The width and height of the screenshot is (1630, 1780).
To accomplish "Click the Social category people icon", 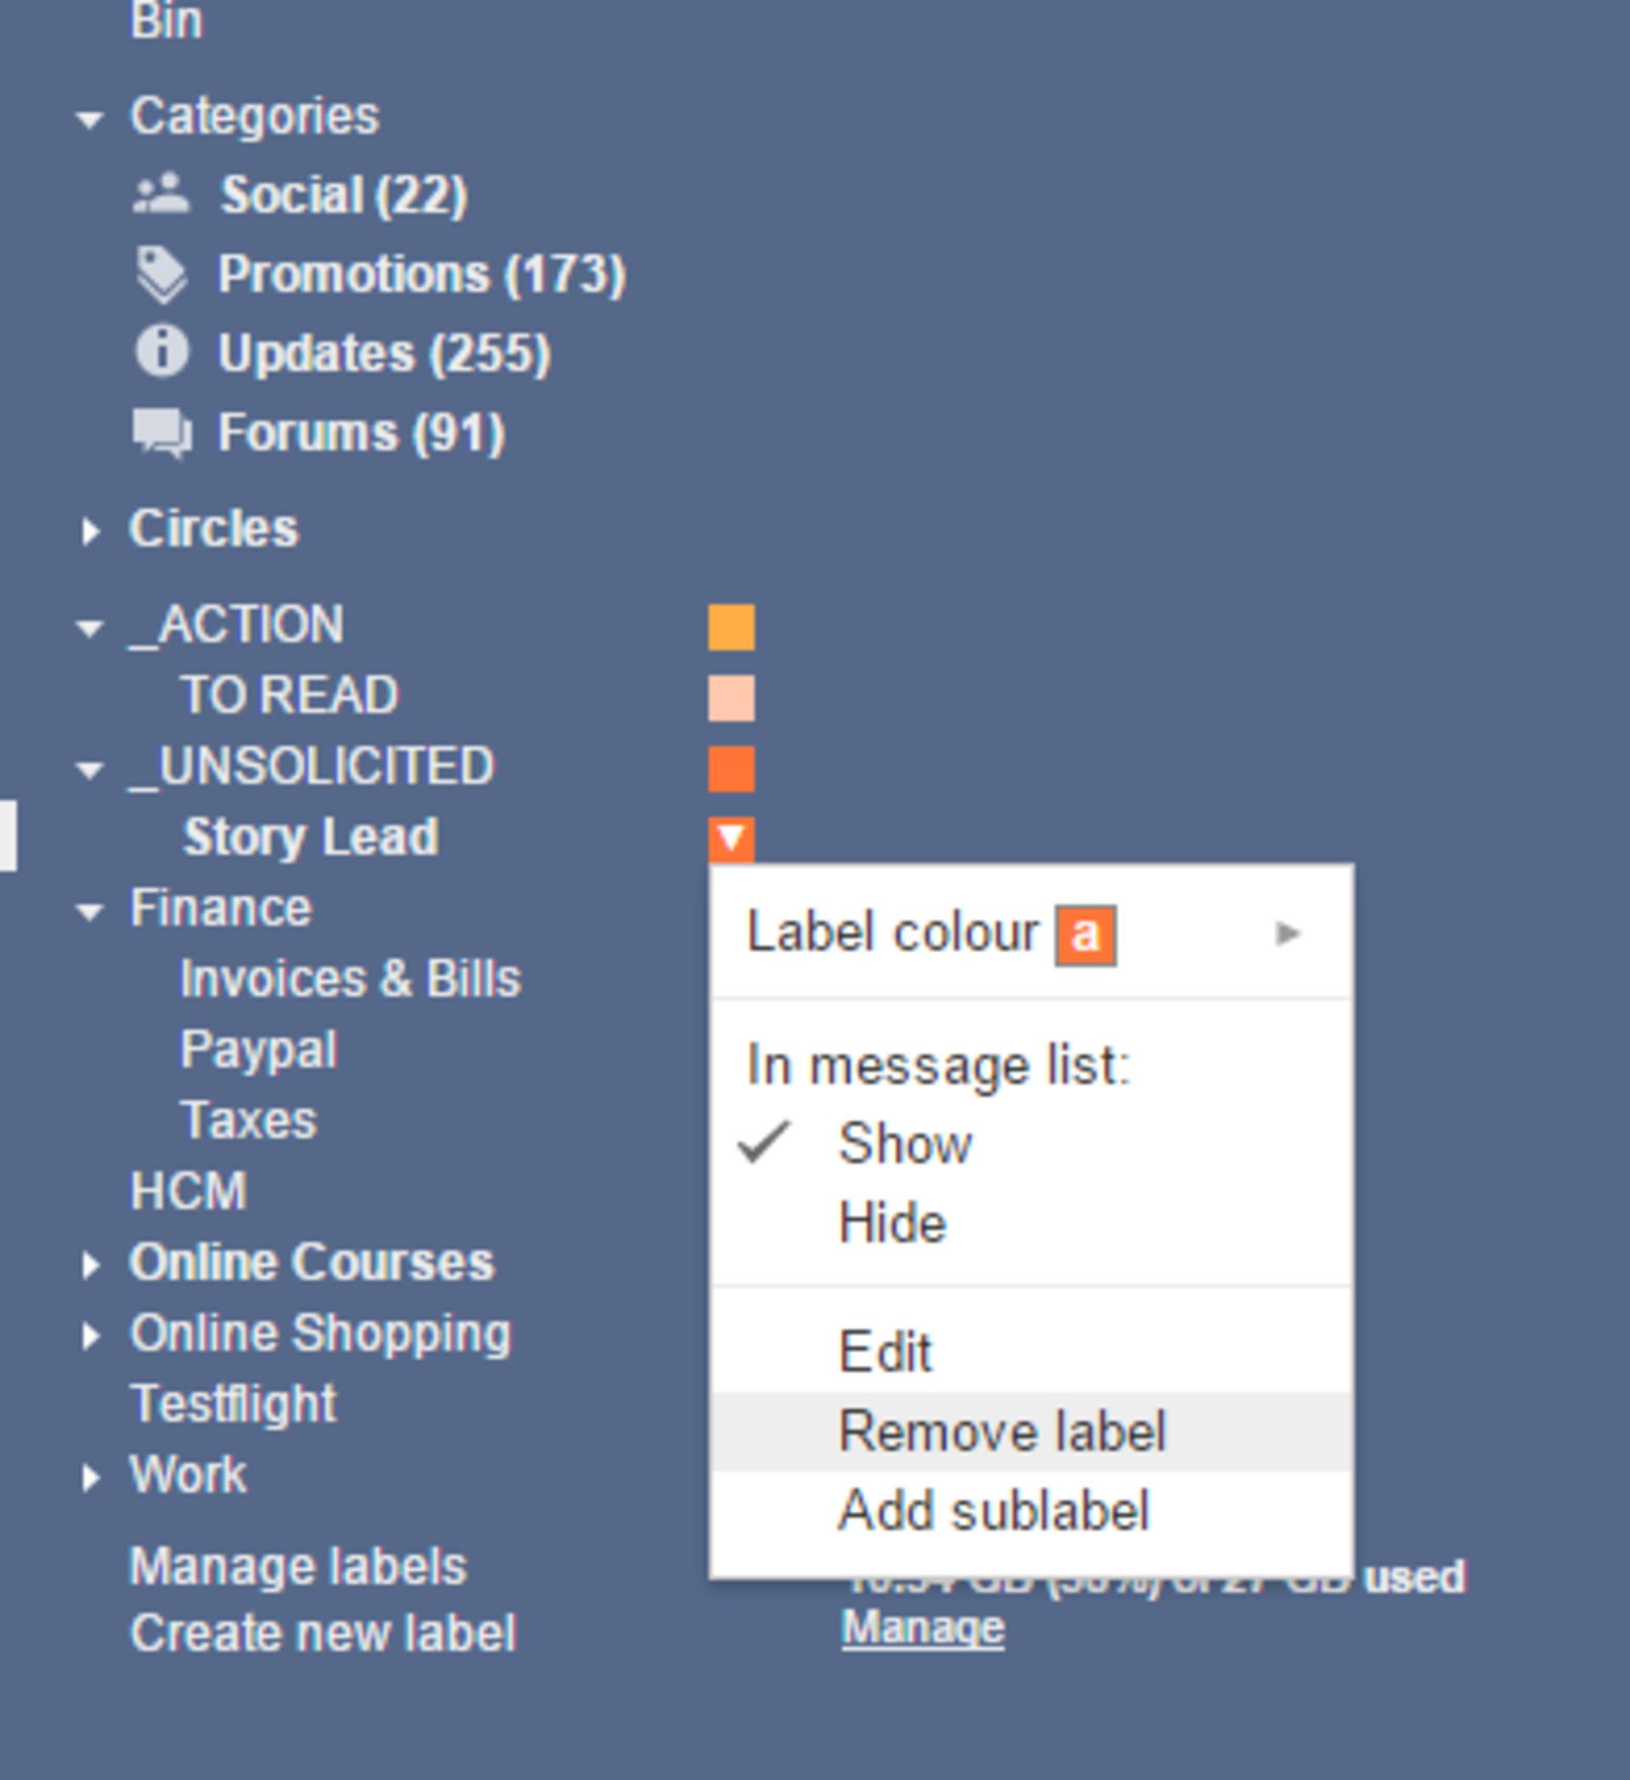I will 162,193.
